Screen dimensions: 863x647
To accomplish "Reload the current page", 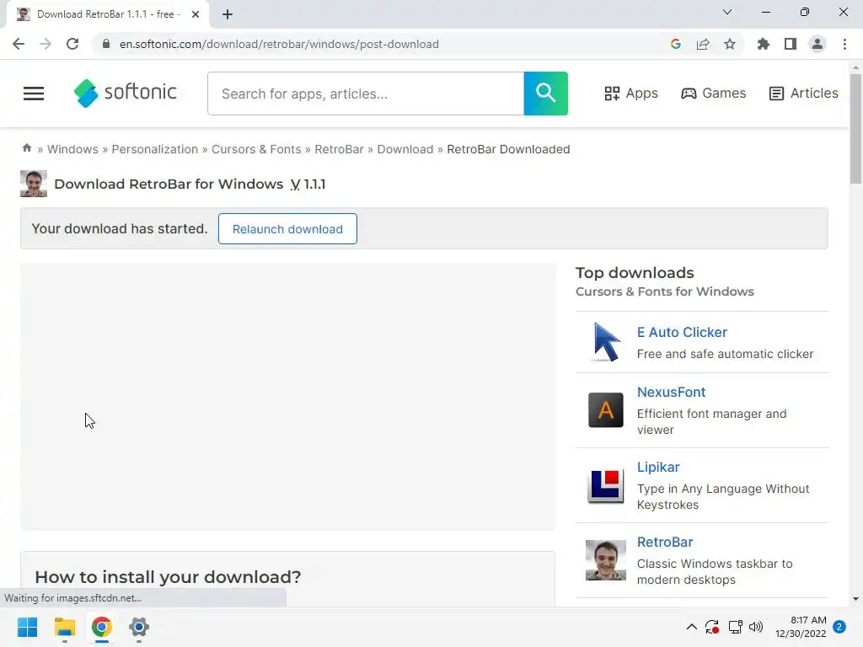I will (x=72, y=44).
